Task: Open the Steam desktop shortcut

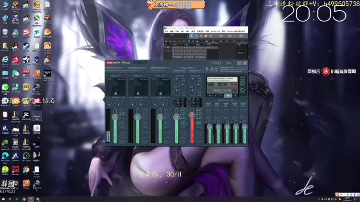Action: (x=26, y=47)
